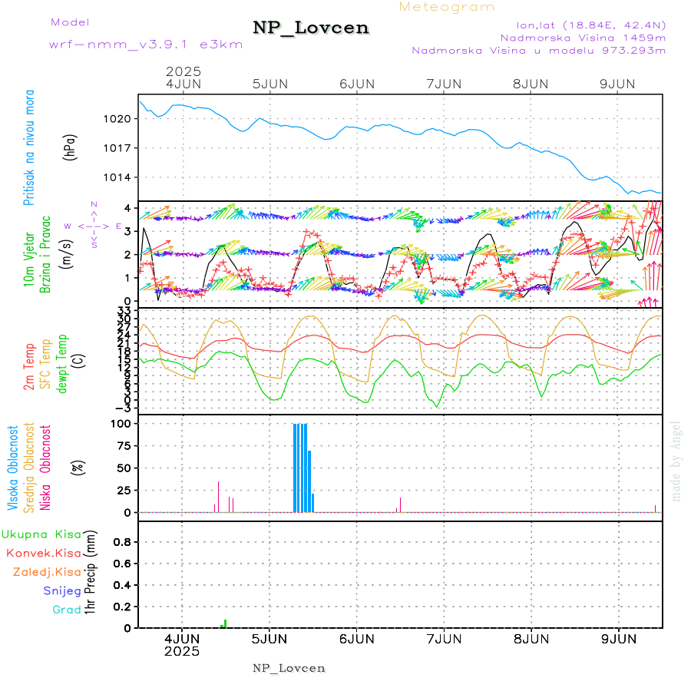This screenshot has width=691, height=691.
Task: Click the made by Angel watermark
Action: pyautogui.click(x=676, y=461)
